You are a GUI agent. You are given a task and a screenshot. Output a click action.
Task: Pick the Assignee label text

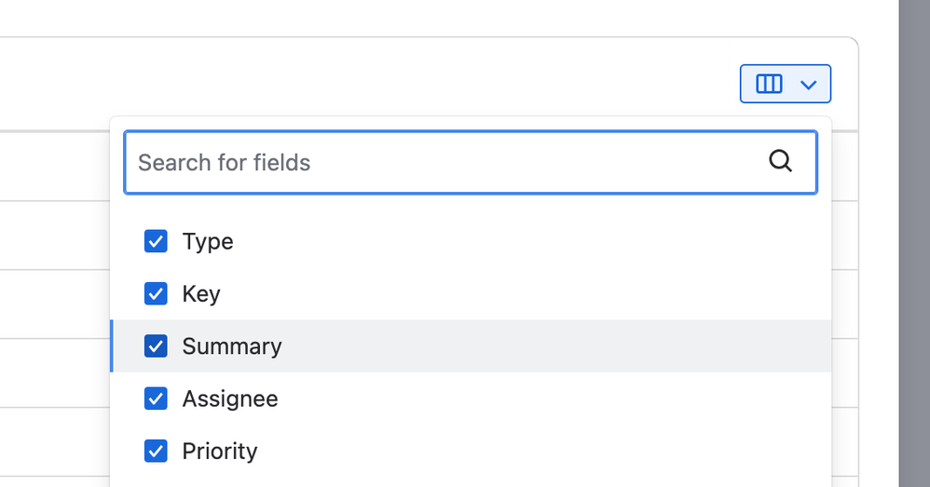pyautogui.click(x=230, y=399)
